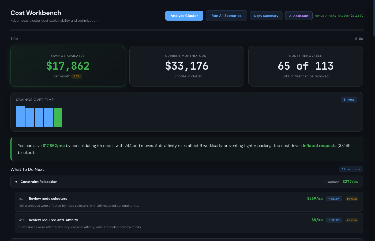Screen dimensions: 375x241
Task: Click the Savings Available card
Action: 68,66
